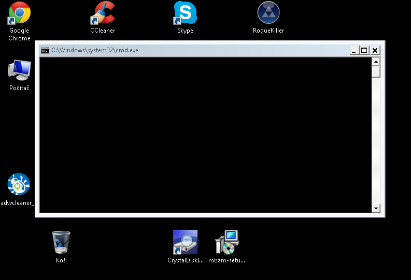Click the cmd window scroll up arrow
The width and height of the screenshot is (411, 280).
pos(376,62)
